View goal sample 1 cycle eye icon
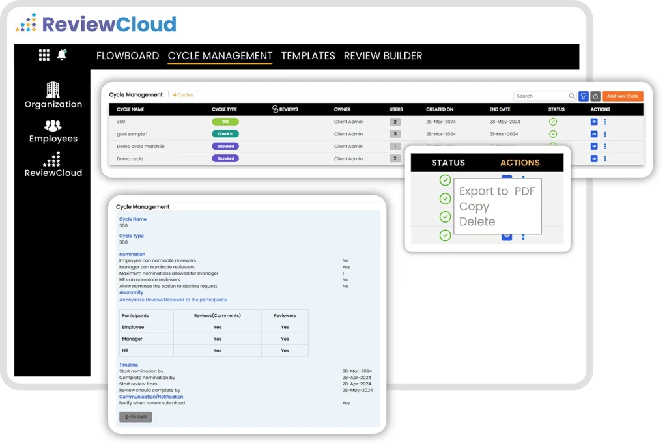This screenshot has height=448, width=667. pyautogui.click(x=594, y=134)
